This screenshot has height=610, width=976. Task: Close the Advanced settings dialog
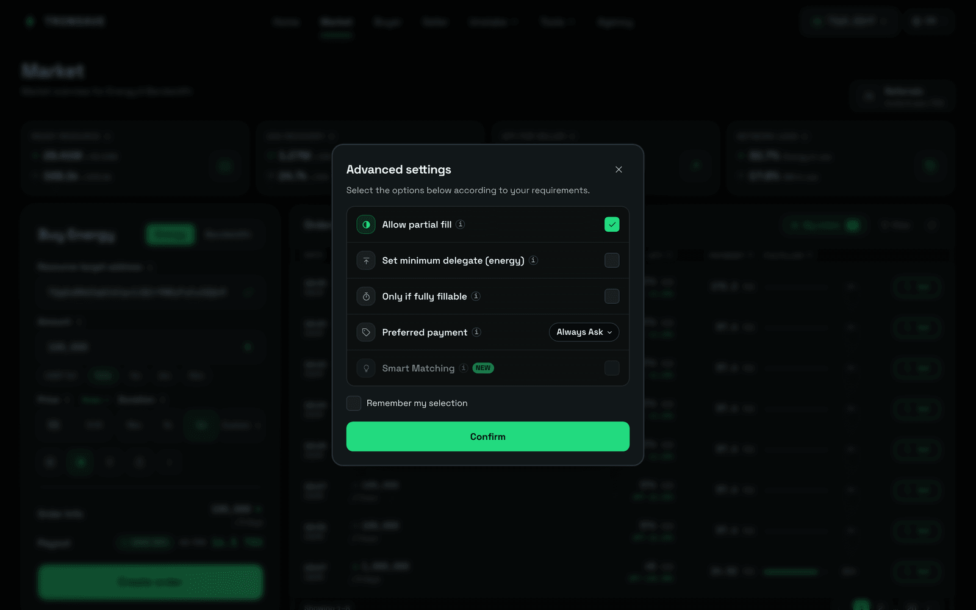619,170
